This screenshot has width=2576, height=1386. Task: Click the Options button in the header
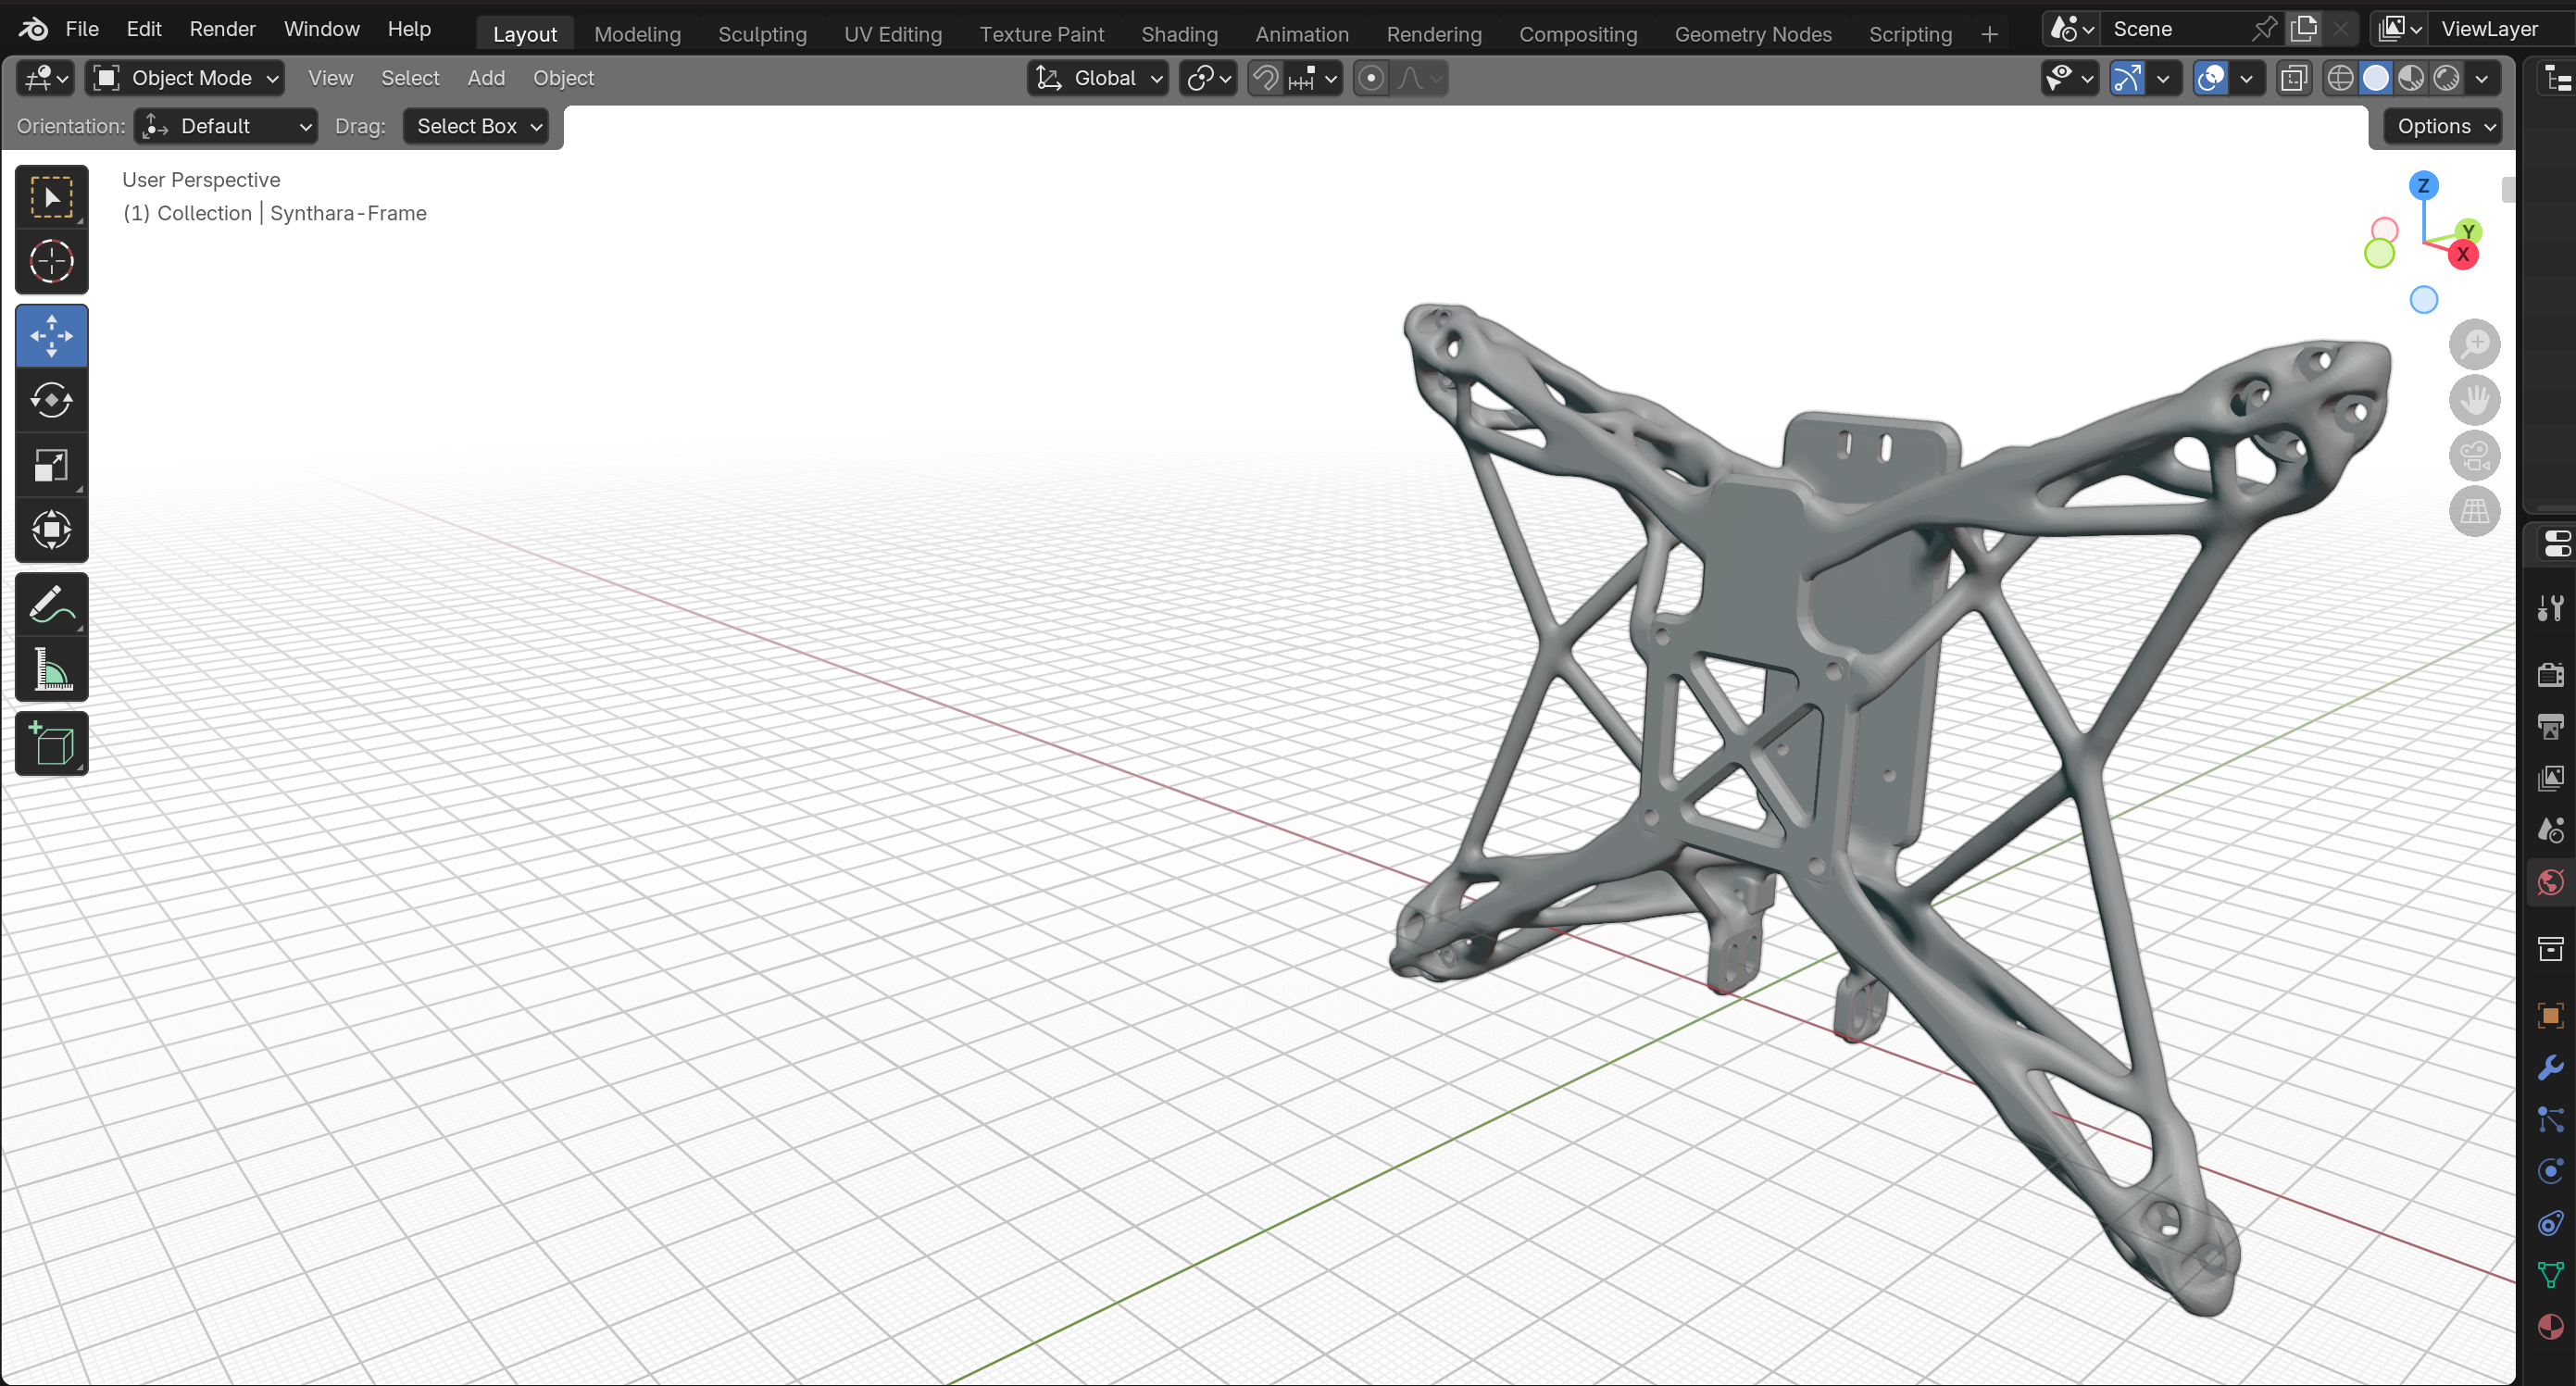coord(2440,126)
